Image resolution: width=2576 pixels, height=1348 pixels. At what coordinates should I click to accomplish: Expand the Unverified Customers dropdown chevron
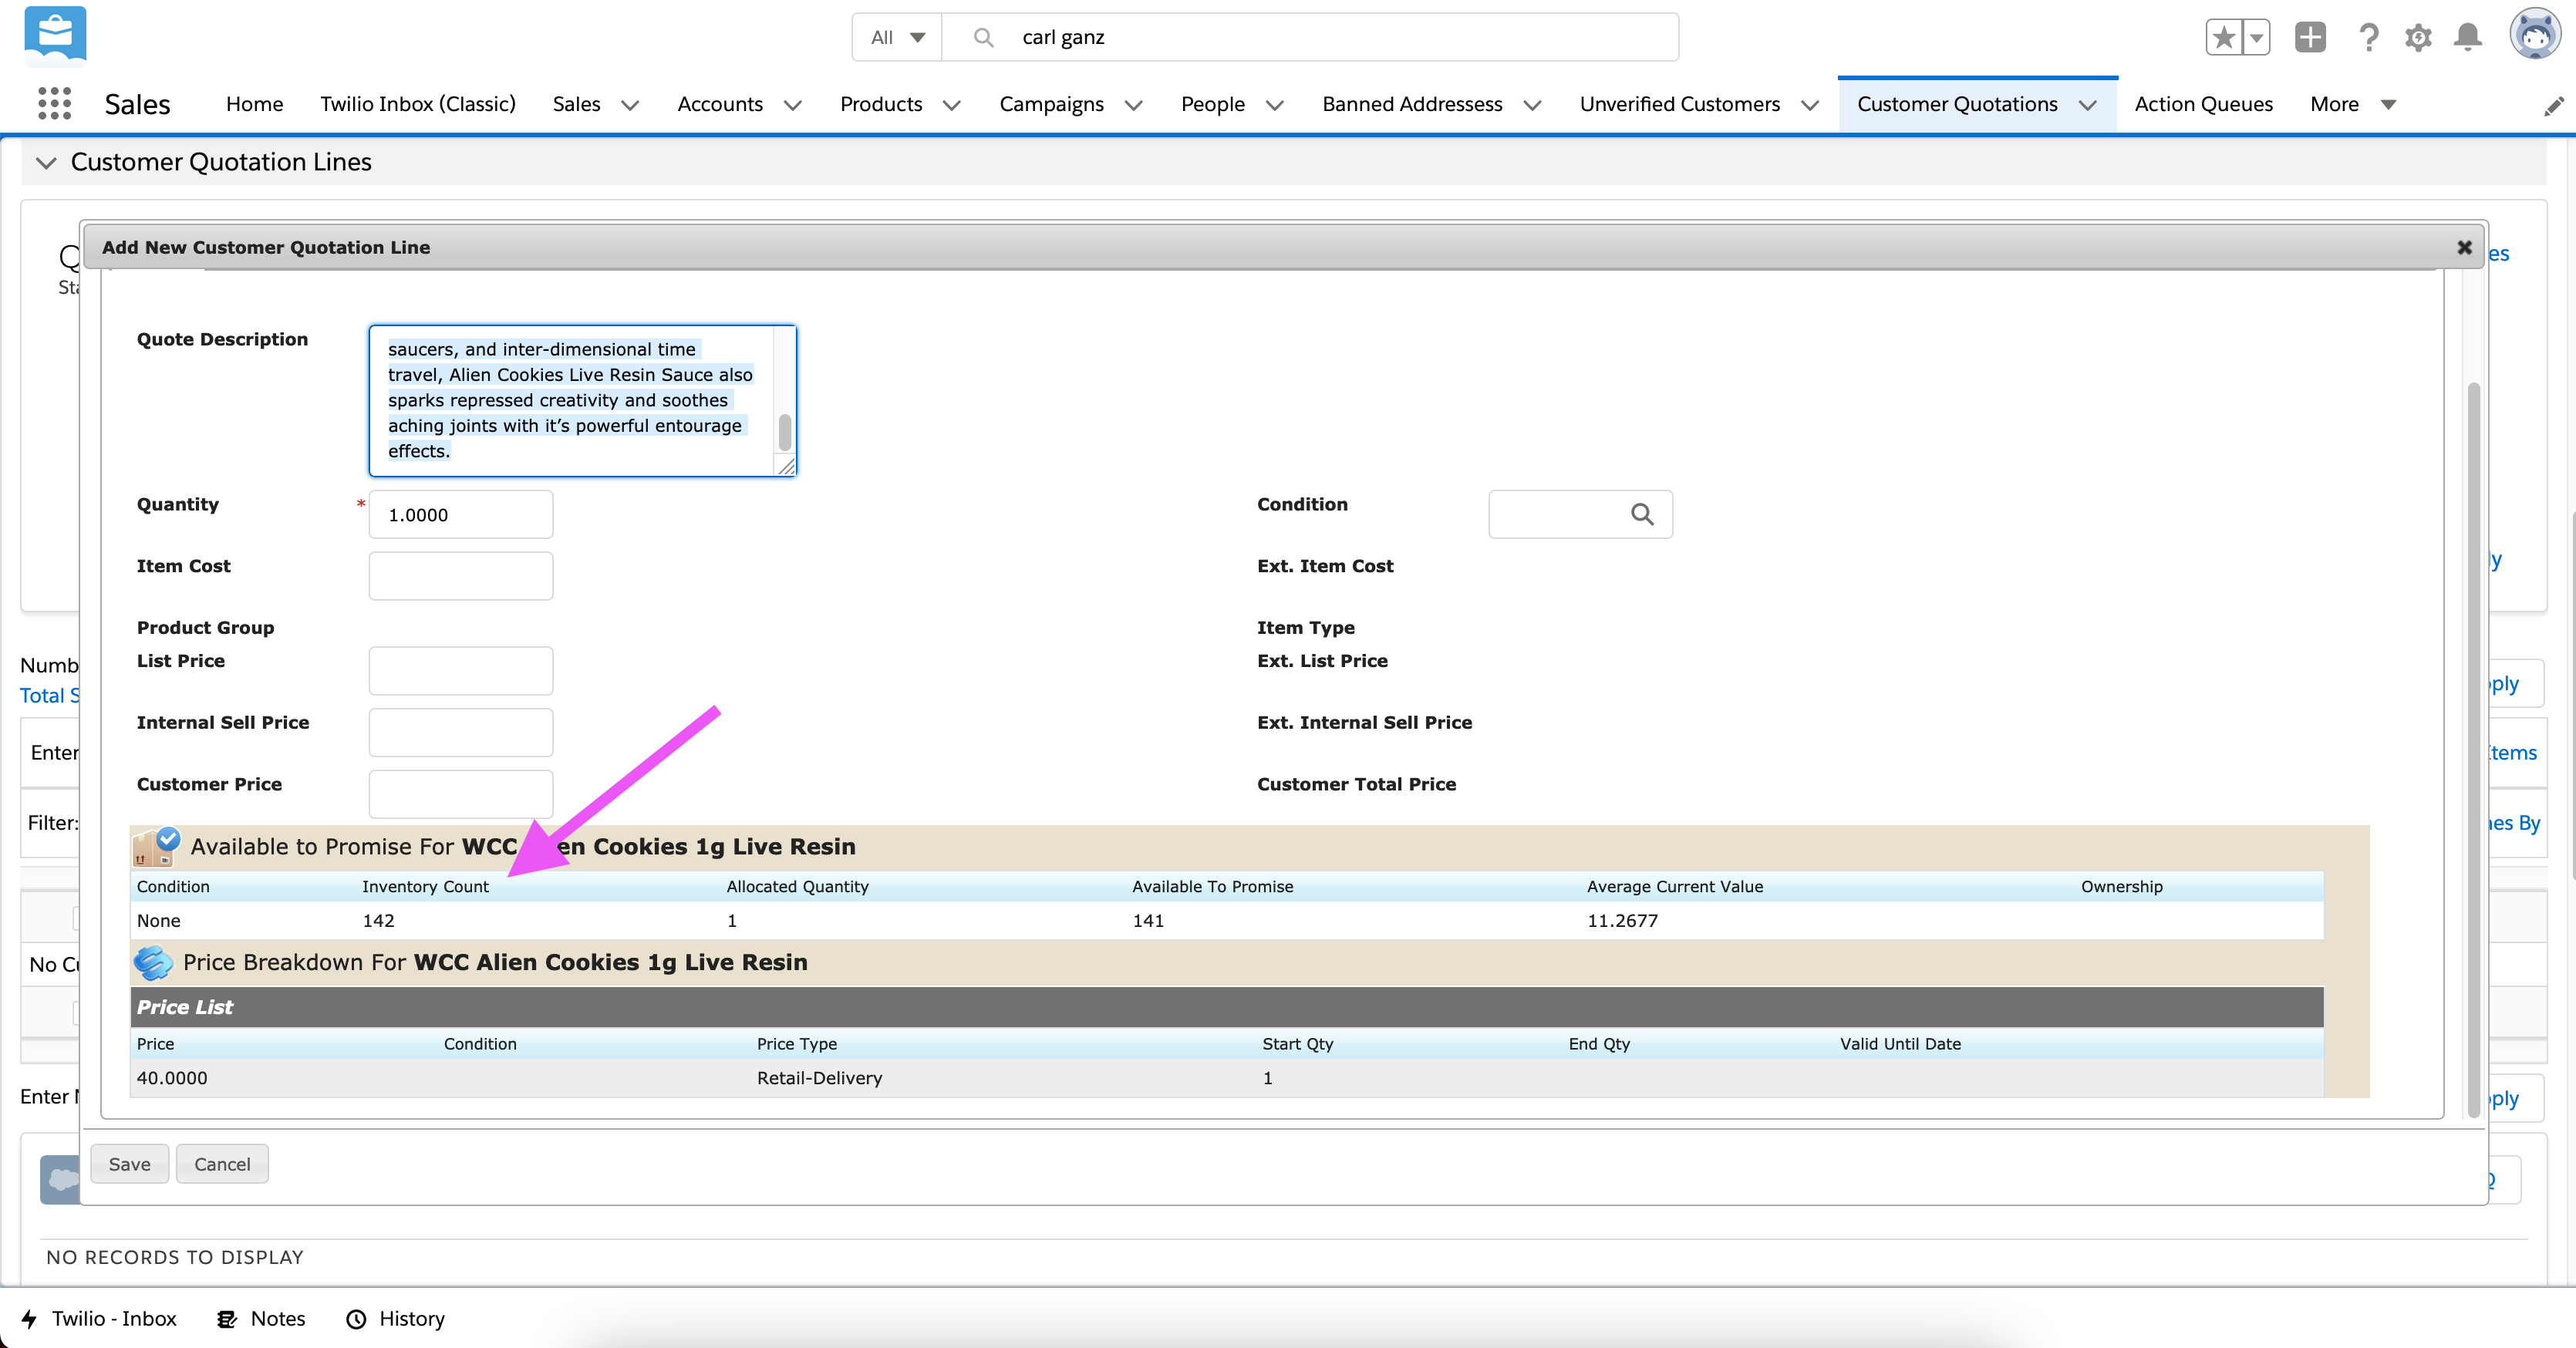point(1809,105)
